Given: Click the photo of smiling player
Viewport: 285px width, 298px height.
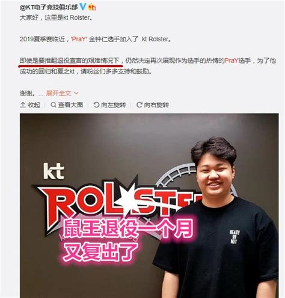Looking at the screenshot, I should 149,206.
